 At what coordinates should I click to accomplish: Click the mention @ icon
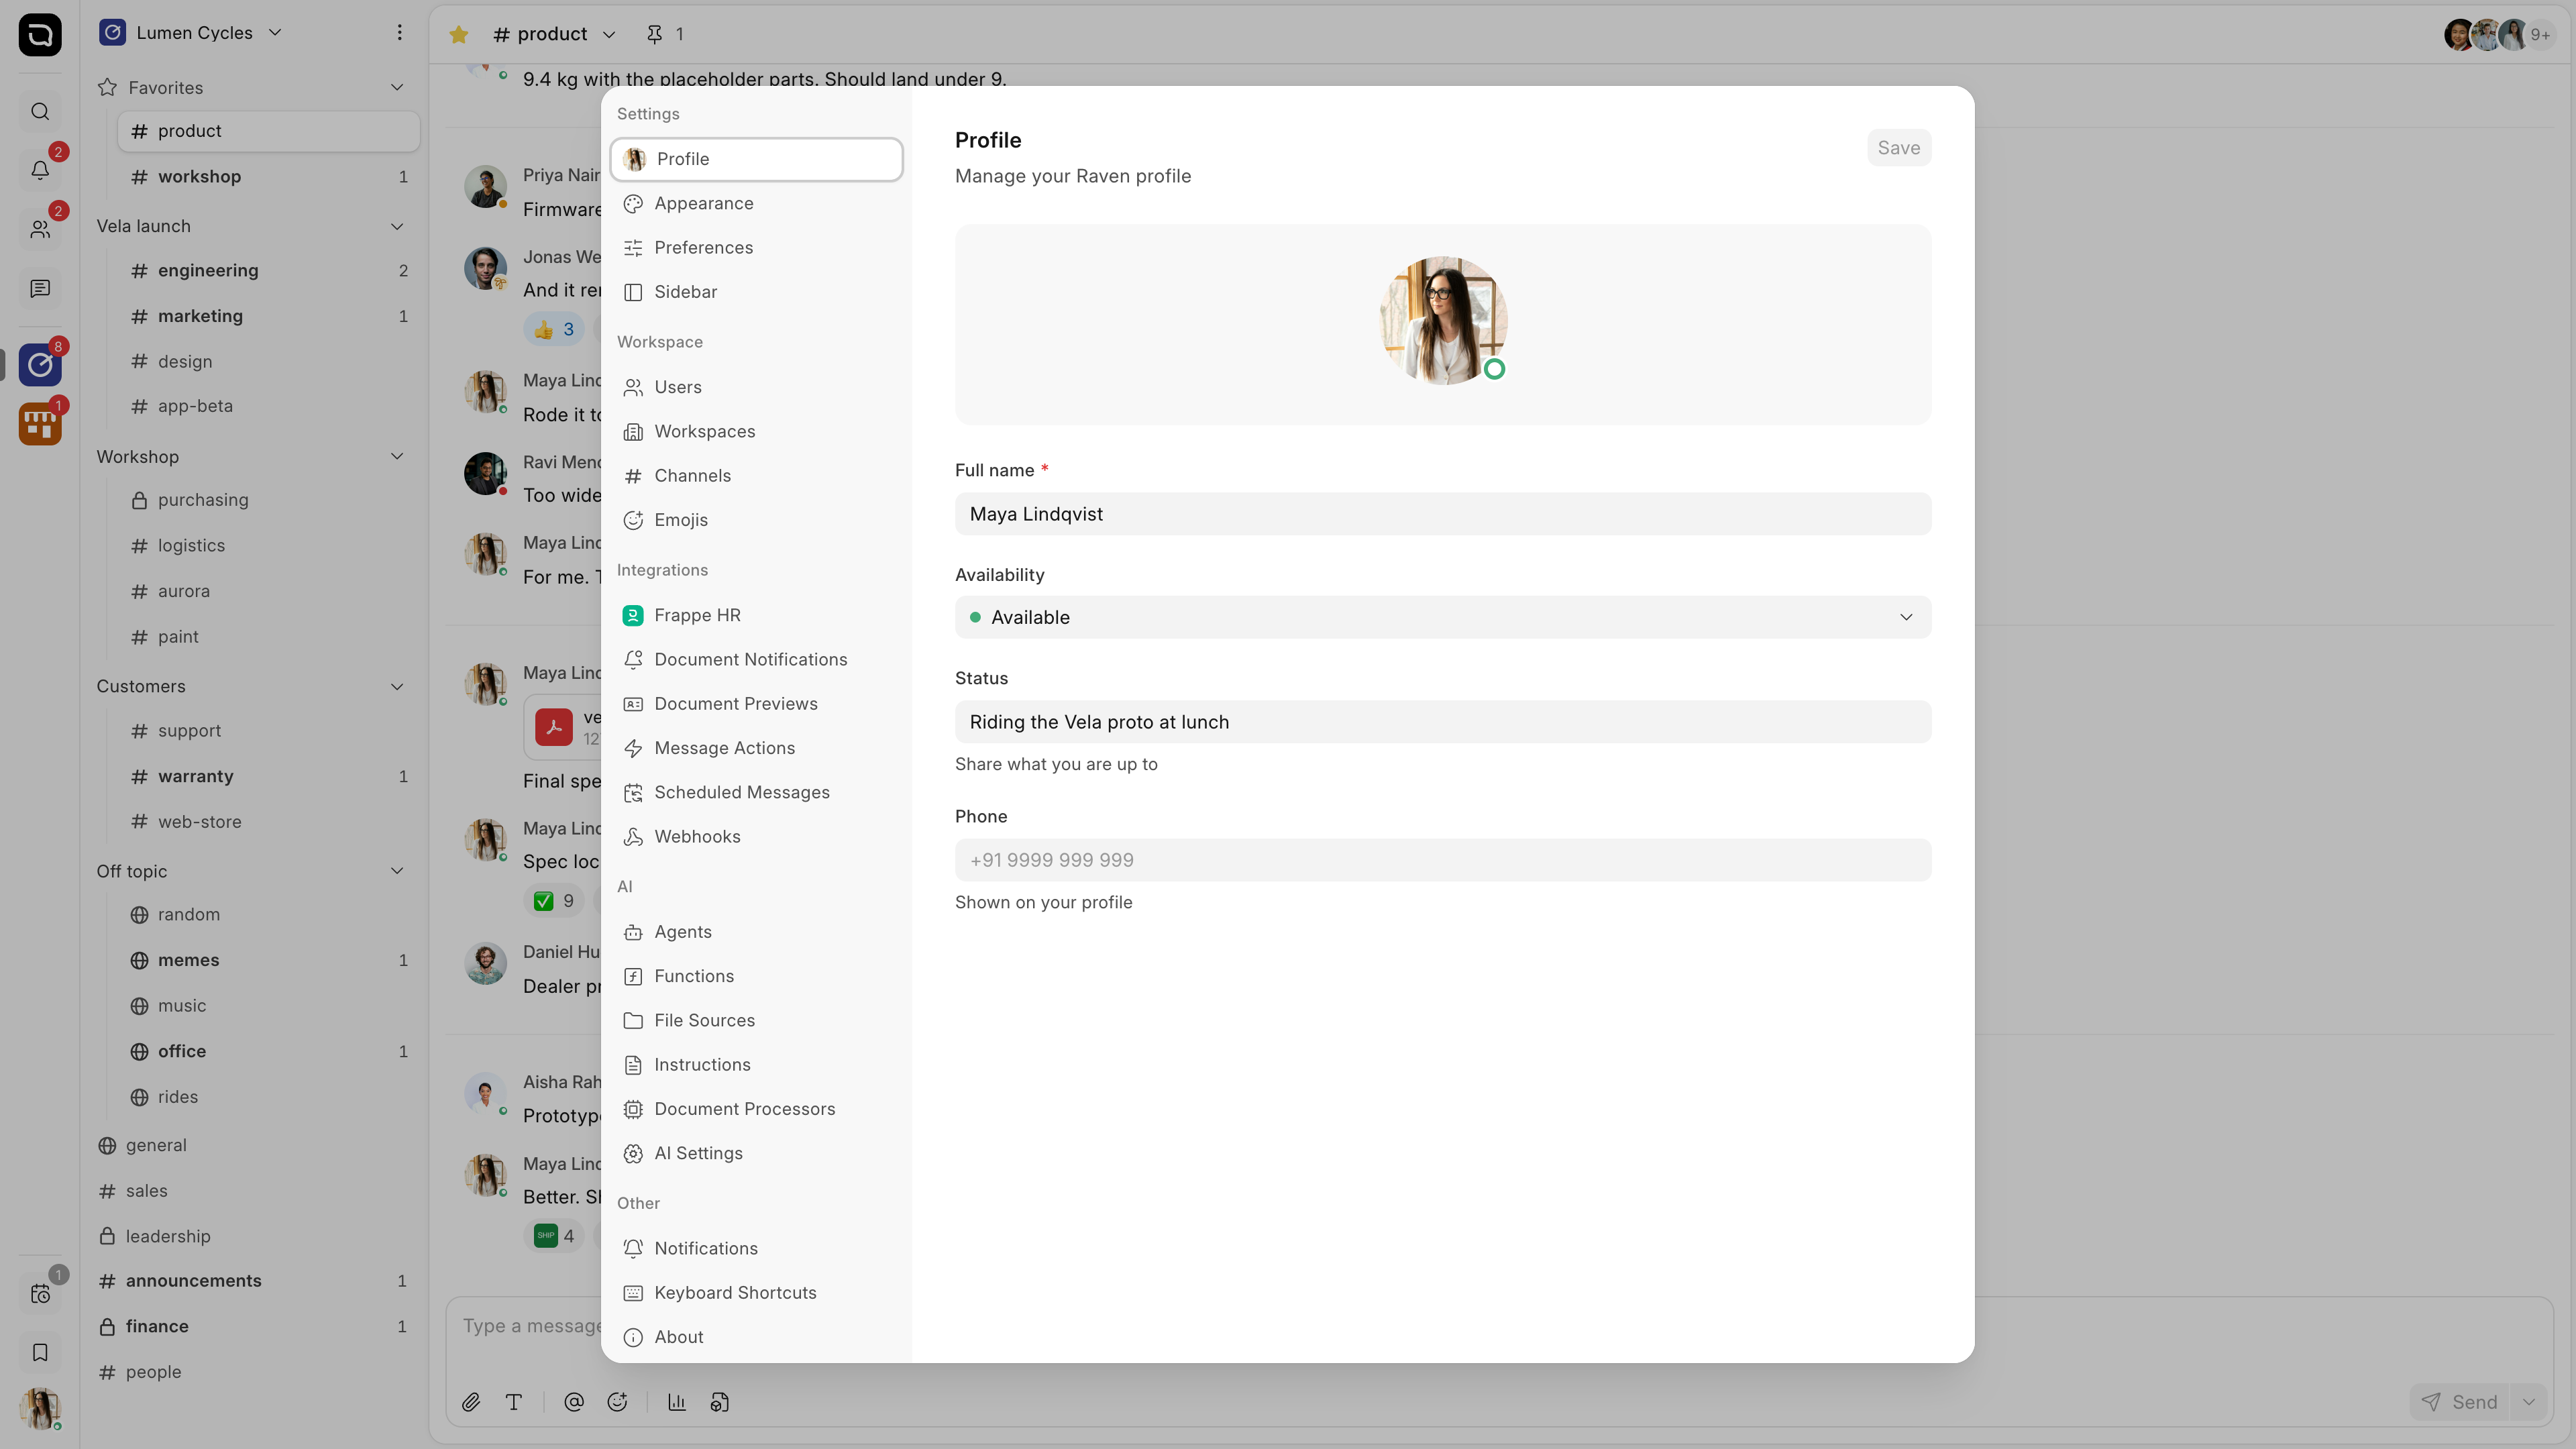pos(574,1402)
